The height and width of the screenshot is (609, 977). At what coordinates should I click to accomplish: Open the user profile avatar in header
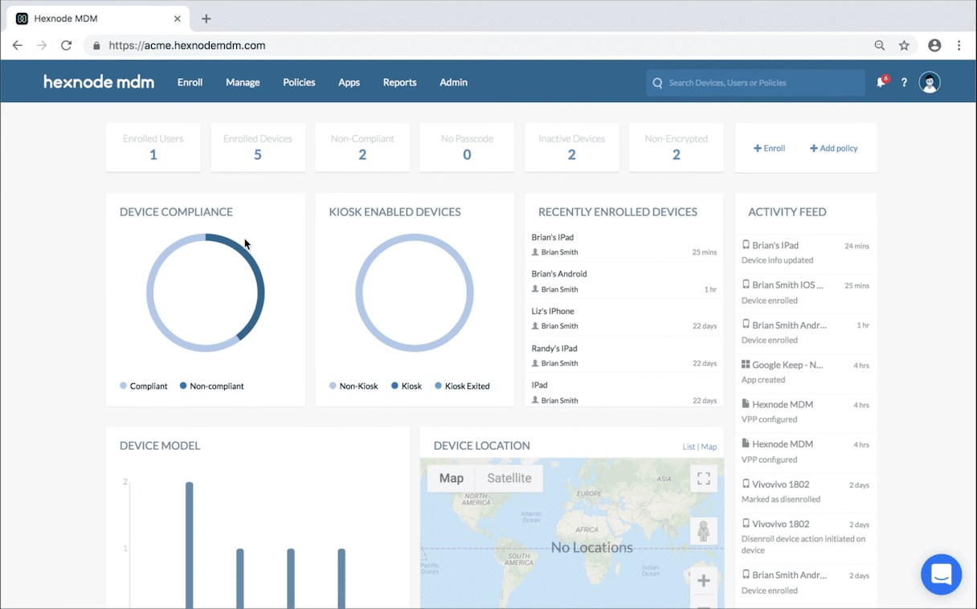(x=930, y=82)
